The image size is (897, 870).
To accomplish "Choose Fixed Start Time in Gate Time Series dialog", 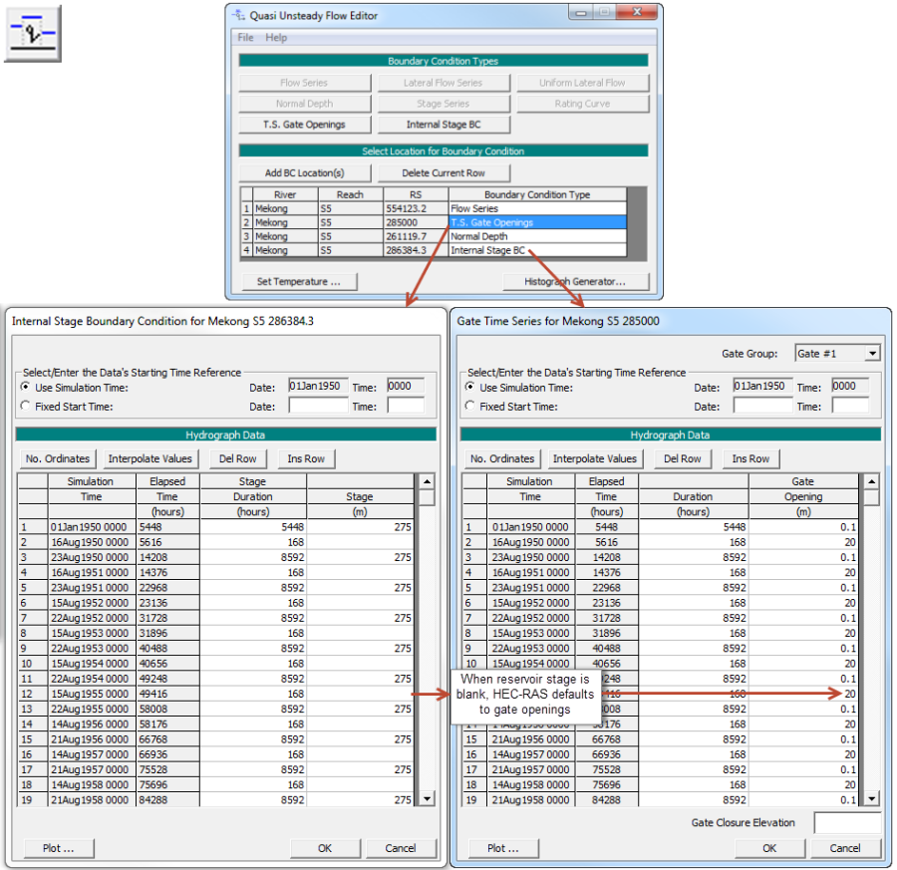I will pos(470,407).
